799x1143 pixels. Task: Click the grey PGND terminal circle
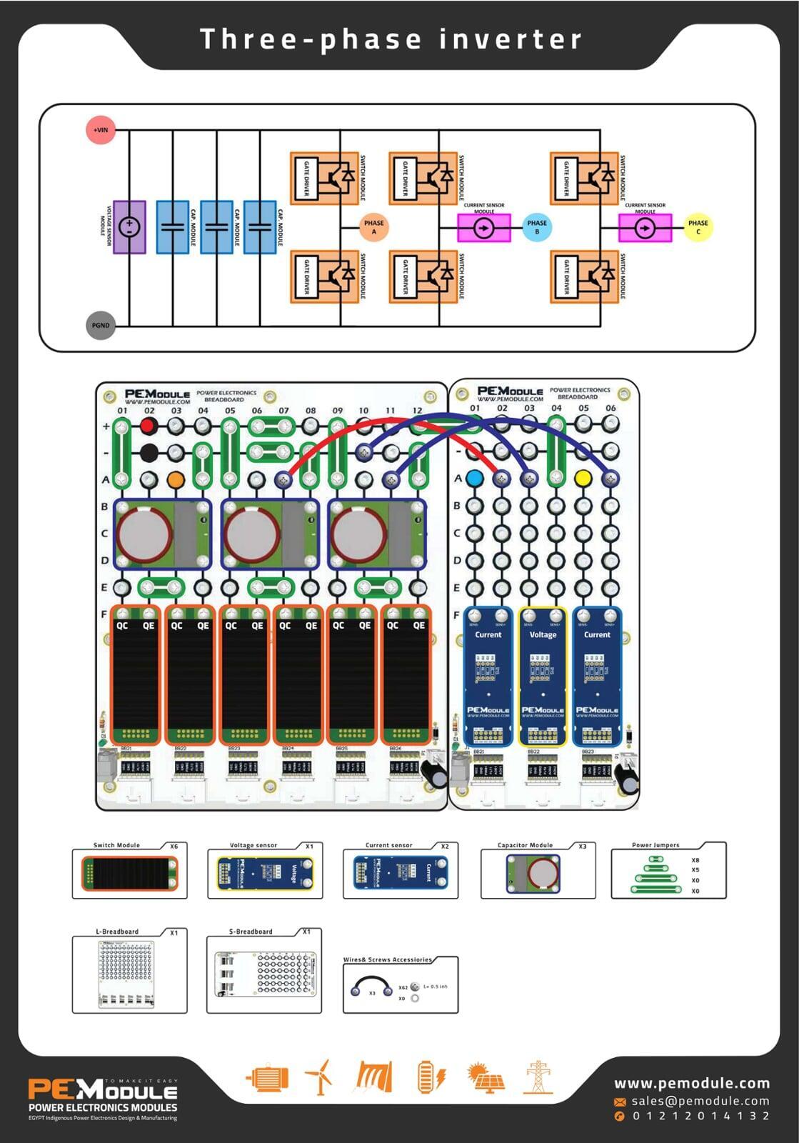101,326
